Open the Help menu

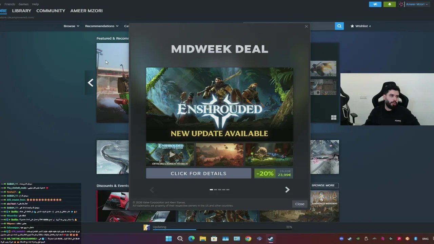35,4
